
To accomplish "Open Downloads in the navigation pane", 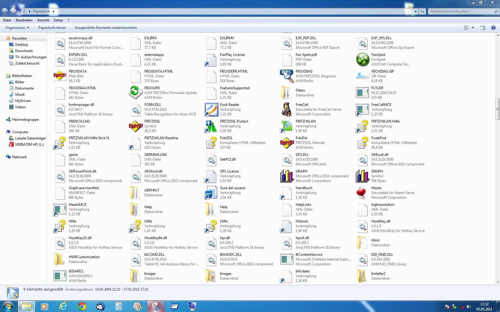I will coord(24,51).
